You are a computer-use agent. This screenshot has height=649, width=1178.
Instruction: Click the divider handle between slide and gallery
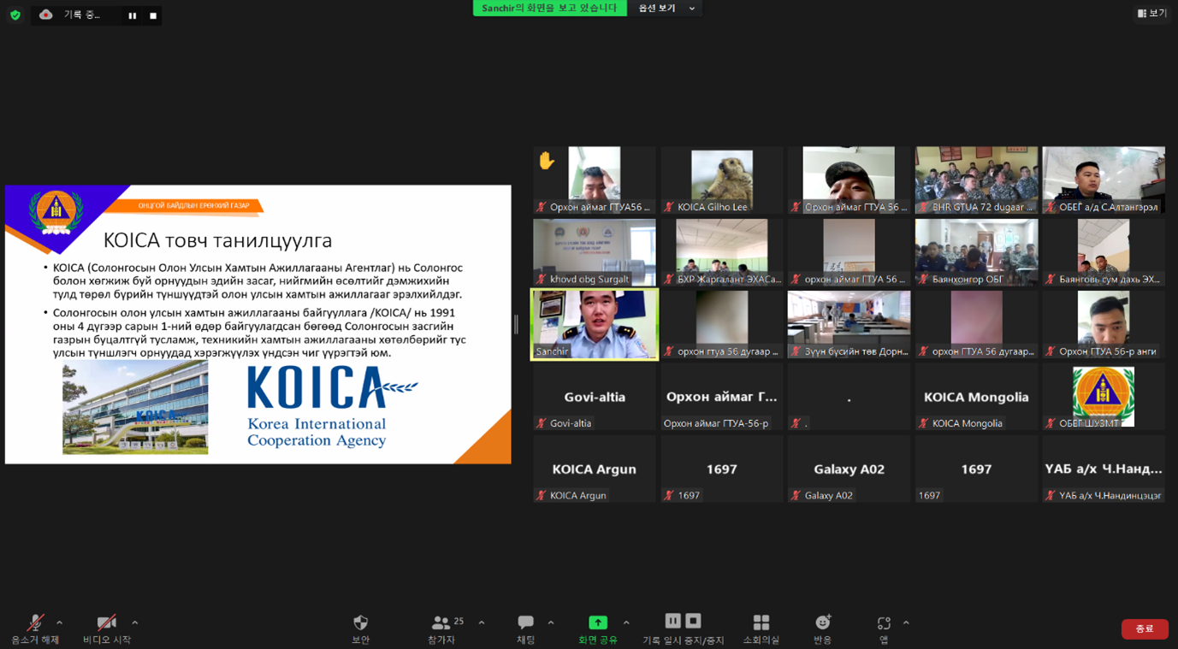point(516,324)
